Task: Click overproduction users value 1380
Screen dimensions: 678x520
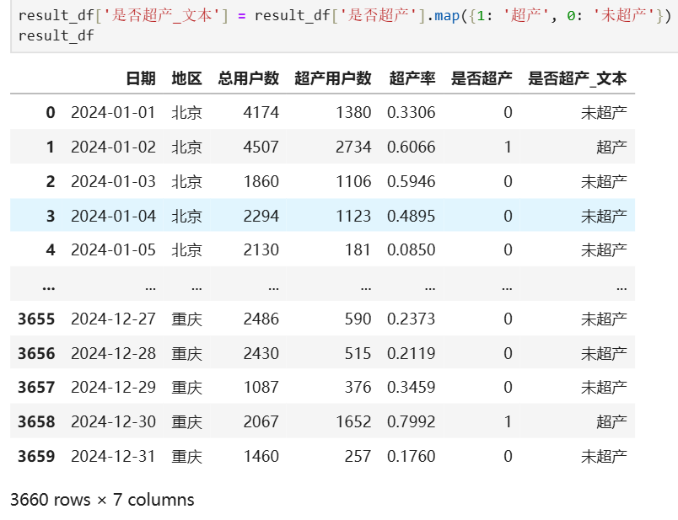Action: (353, 112)
